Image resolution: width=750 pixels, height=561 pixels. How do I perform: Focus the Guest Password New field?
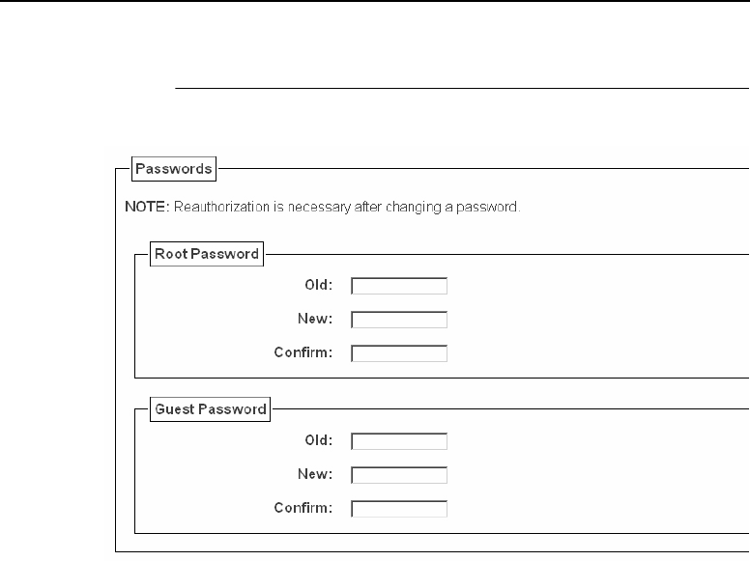tap(399, 475)
